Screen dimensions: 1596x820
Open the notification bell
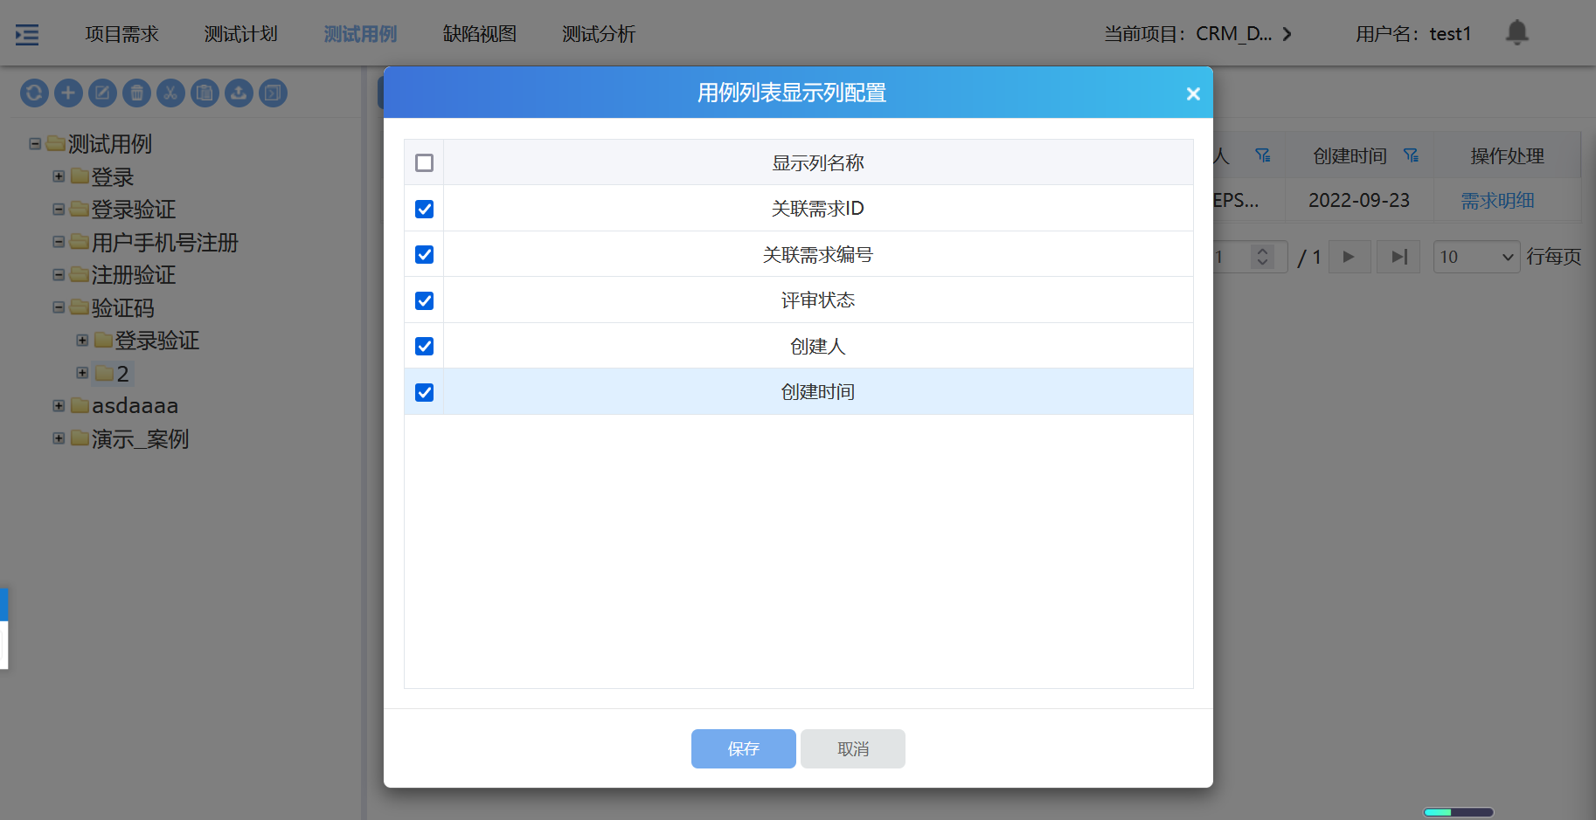(x=1516, y=33)
